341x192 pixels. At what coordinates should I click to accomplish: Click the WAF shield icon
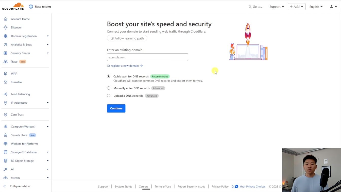pos(5,74)
